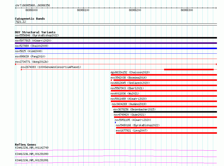Click the red bar of nsv5567903

164,91
